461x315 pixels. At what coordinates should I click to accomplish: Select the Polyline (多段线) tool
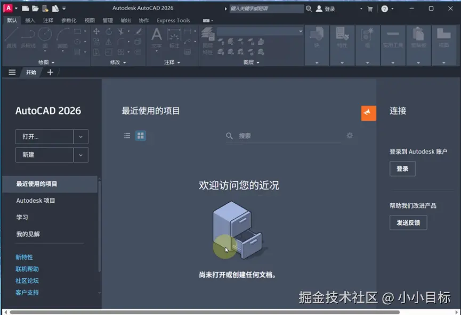[x=28, y=38]
